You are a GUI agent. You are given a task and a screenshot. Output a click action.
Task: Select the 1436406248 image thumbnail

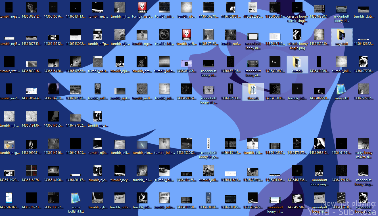[209, 7]
